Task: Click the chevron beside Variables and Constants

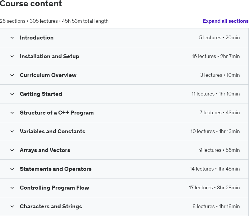Action: [x=12, y=132]
